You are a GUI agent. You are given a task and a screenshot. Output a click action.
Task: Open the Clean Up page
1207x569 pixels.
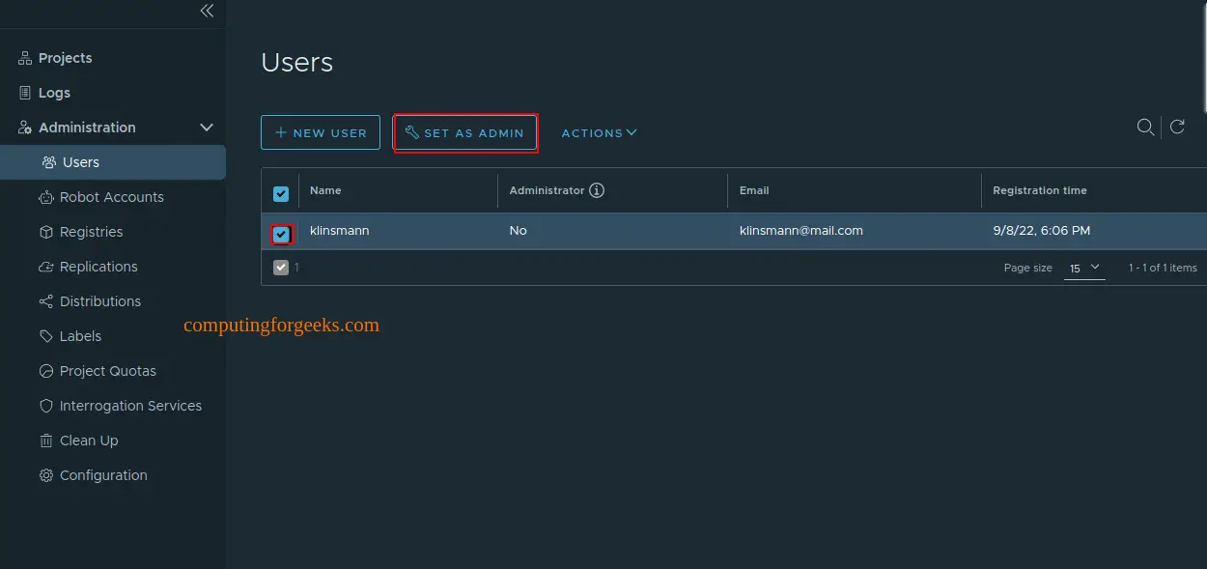[x=88, y=441]
